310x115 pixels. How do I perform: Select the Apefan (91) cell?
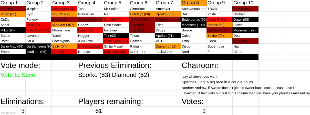pyautogui.click(x=168, y=36)
